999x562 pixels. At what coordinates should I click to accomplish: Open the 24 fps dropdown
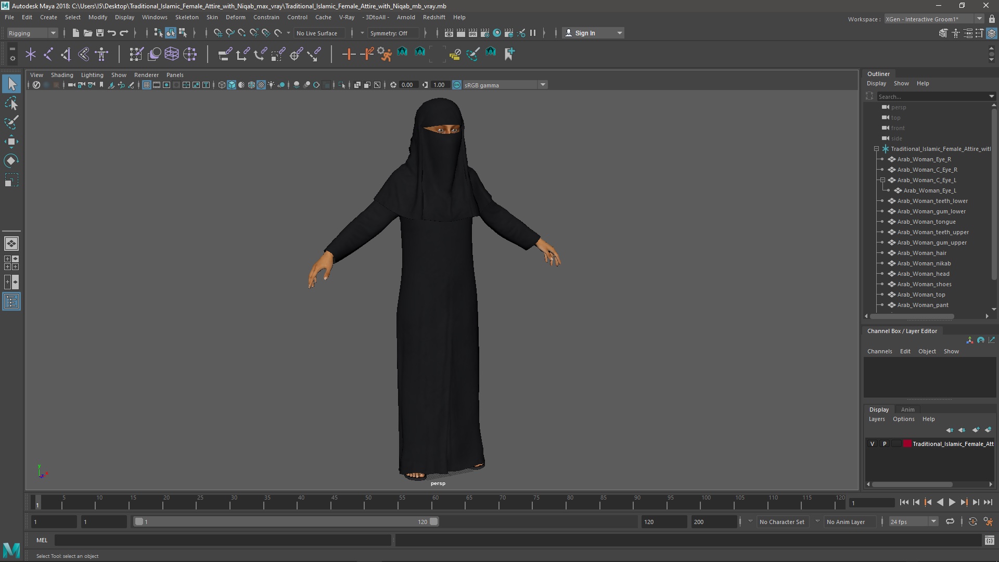(x=913, y=521)
